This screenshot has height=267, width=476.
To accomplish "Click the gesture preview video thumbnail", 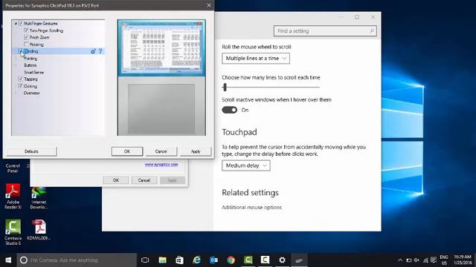I will click(x=161, y=47).
